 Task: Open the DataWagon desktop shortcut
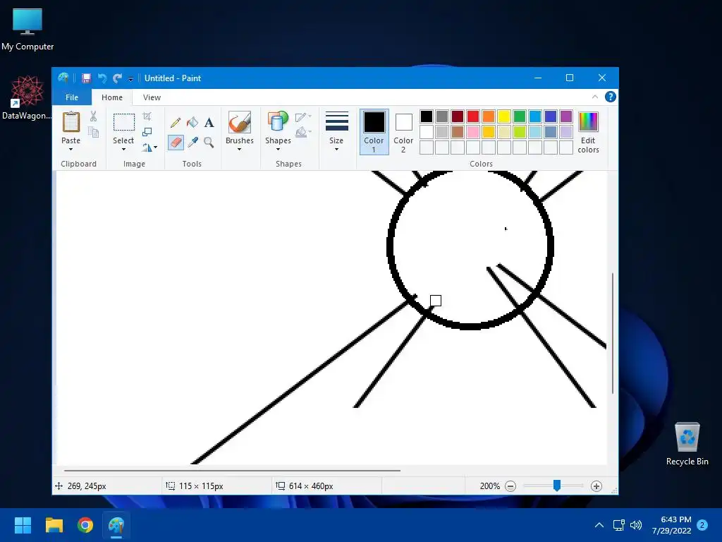(27, 97)
